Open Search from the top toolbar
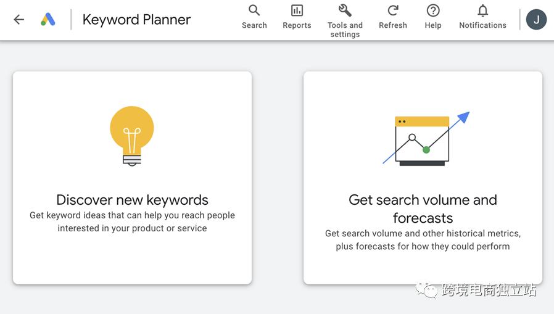This screenshot has height=314, width=554. (x=254, y=17)
